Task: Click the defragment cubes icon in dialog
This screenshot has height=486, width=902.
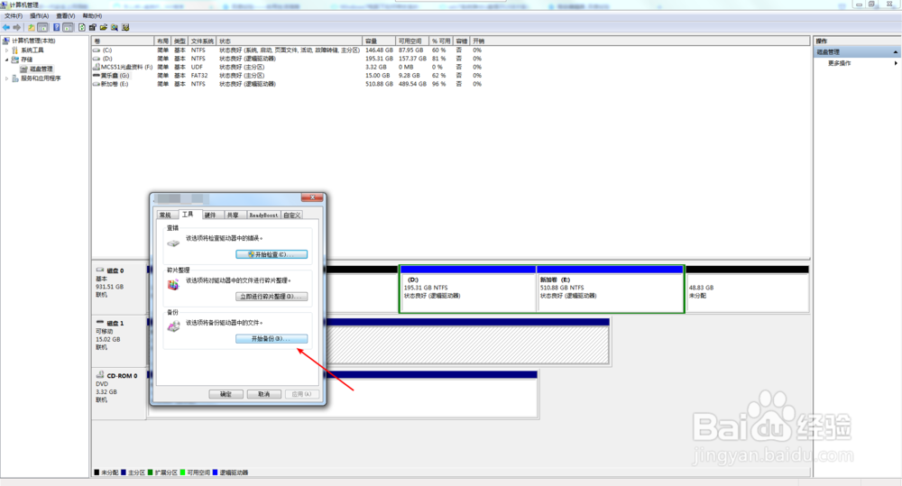Action: tap(172, 285)
